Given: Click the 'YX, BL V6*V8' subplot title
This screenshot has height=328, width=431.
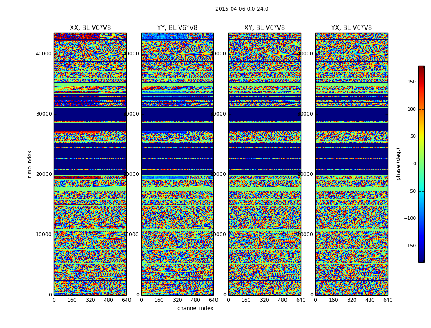Looking at the screenshot, I should click(x=351, y=28).
